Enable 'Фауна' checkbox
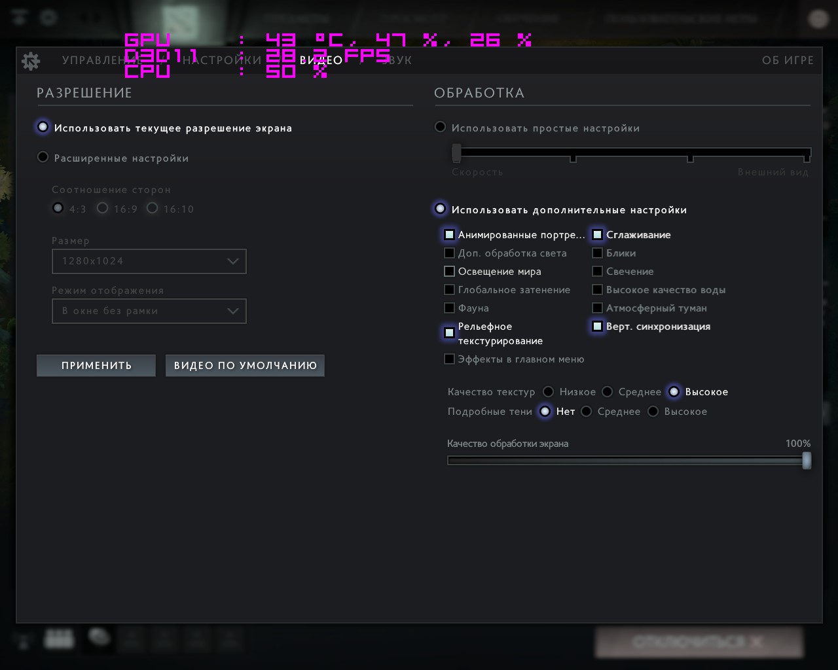 coord(449,308)
